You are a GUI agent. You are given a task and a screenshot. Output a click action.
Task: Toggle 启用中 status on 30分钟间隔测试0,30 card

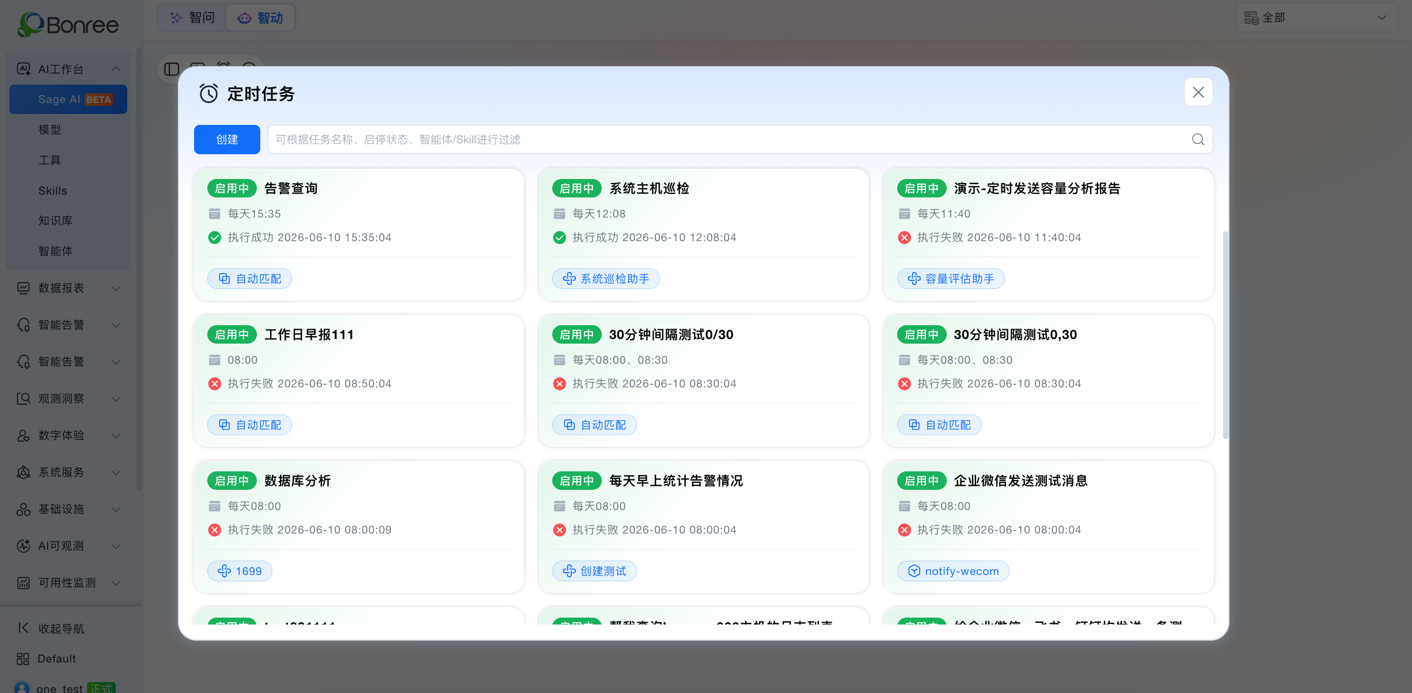[922, 334]
